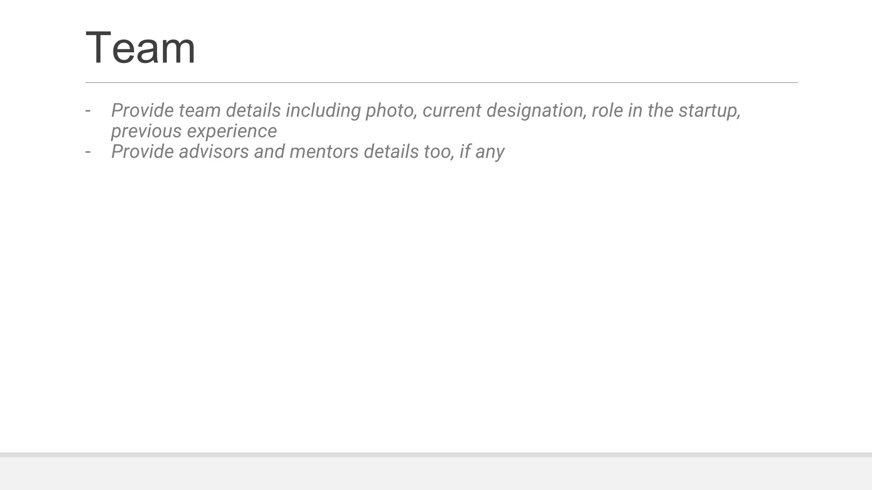This screenshot has width=872, height=490.
Task: Click the word "mentors" in second bullet
Action: (324, 151)
